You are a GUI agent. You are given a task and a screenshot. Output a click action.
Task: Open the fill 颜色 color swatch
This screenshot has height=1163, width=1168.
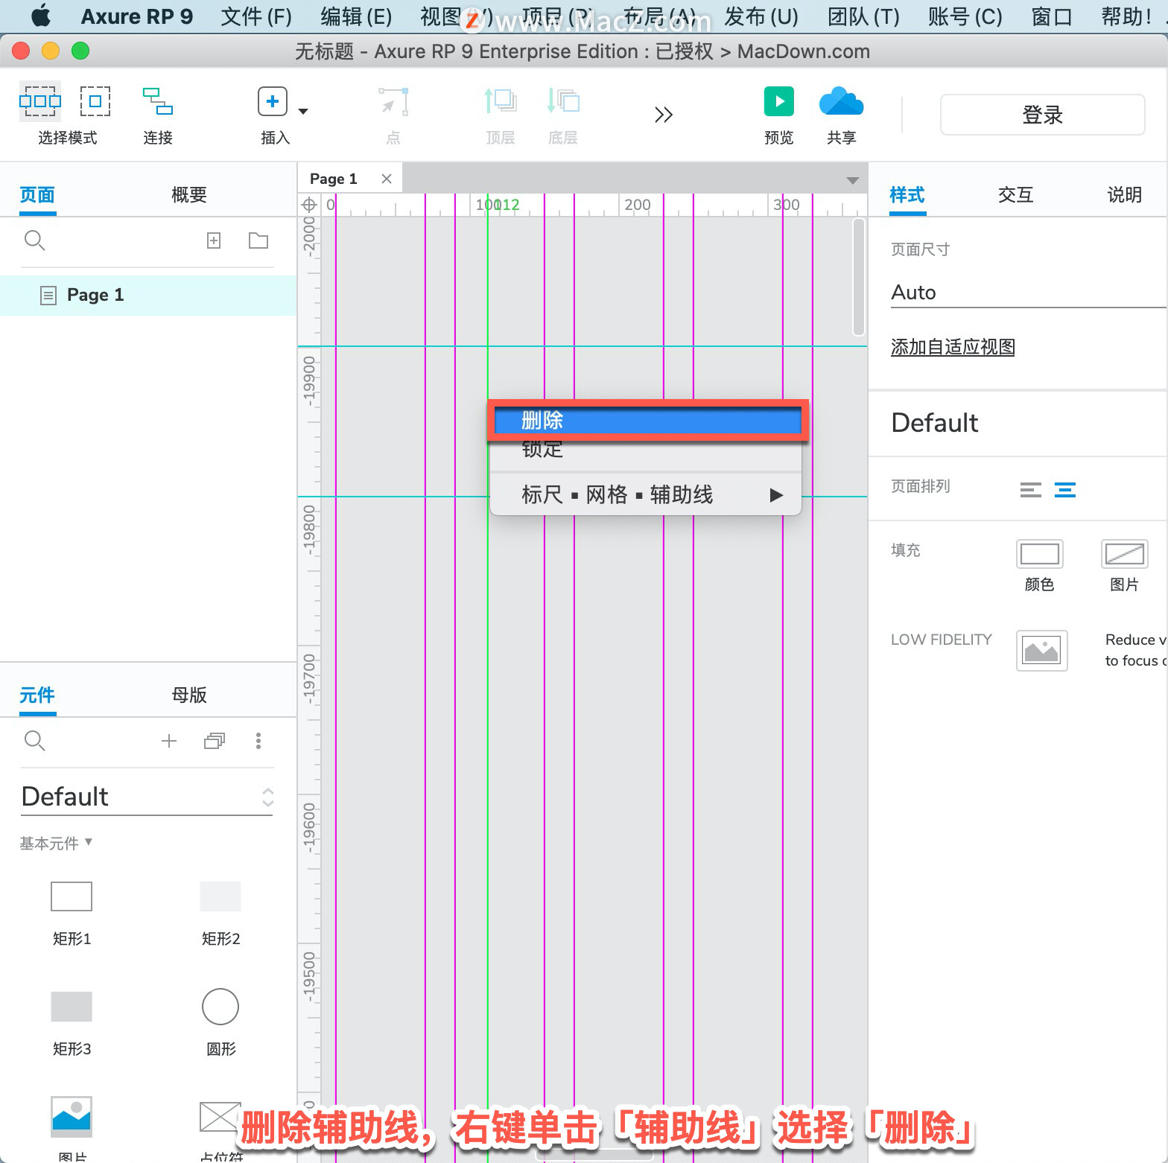[x=1040, y=555]
